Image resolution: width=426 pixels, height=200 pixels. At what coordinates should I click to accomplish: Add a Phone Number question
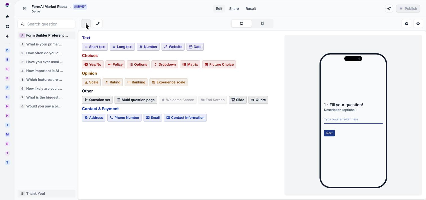click(125, 118)
